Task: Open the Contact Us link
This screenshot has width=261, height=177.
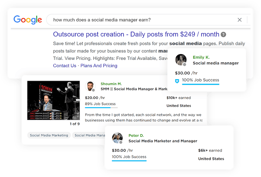Action: click(64, 66)
